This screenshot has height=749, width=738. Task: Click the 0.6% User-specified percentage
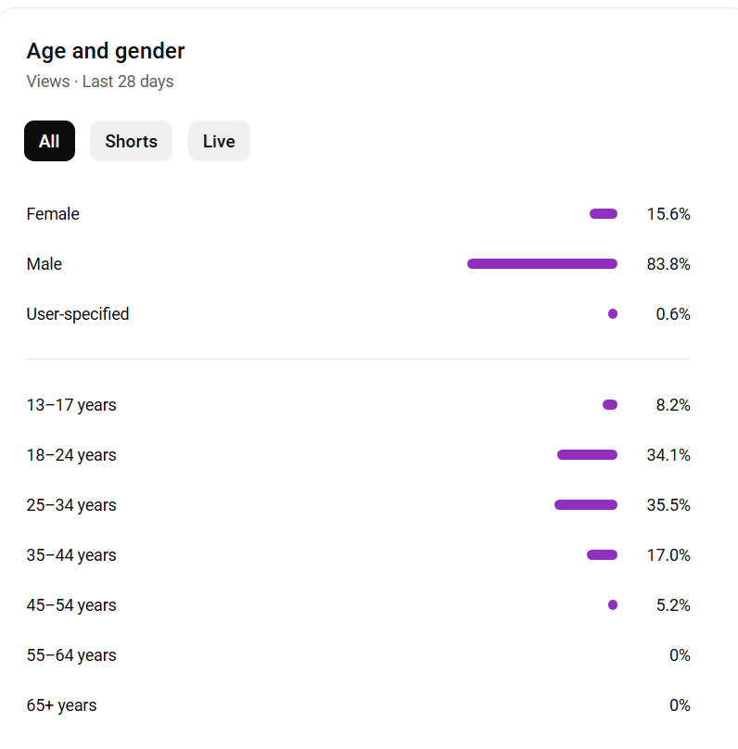coord(673,314)
